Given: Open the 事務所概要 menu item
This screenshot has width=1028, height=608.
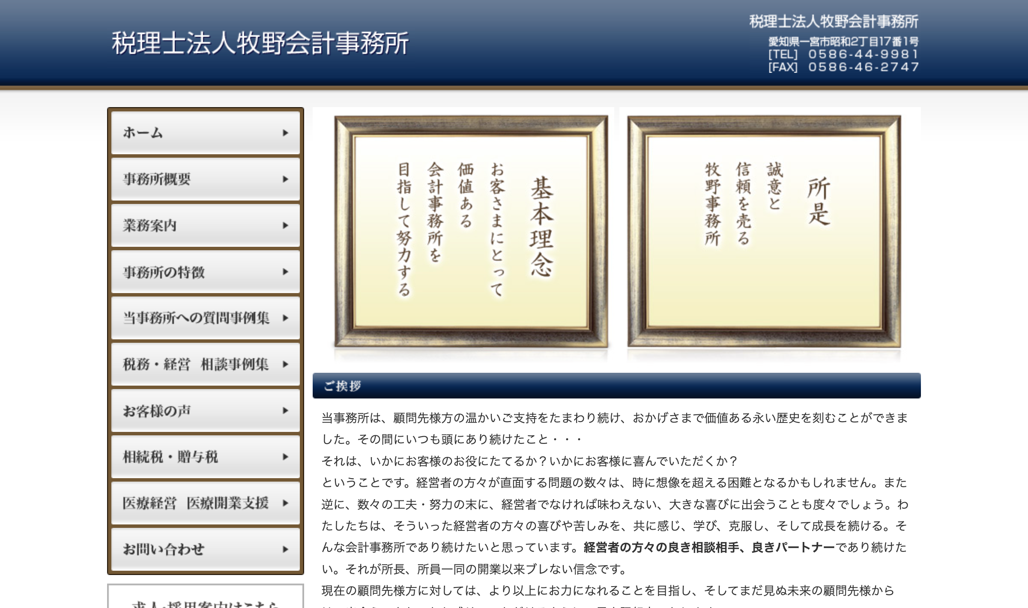Looking at the screenshot, I should click(157, 179).
